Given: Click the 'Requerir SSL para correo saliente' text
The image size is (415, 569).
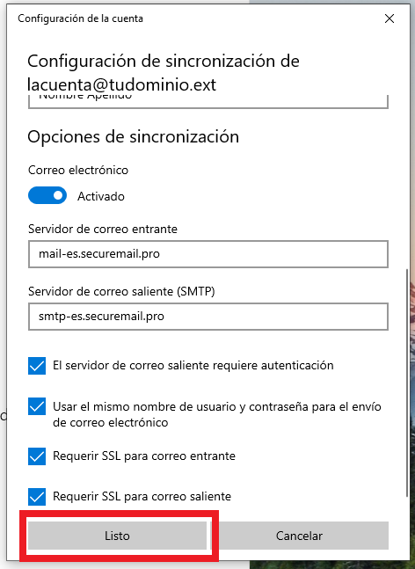Looking at the screenshot, I should (x=142, y=496).
